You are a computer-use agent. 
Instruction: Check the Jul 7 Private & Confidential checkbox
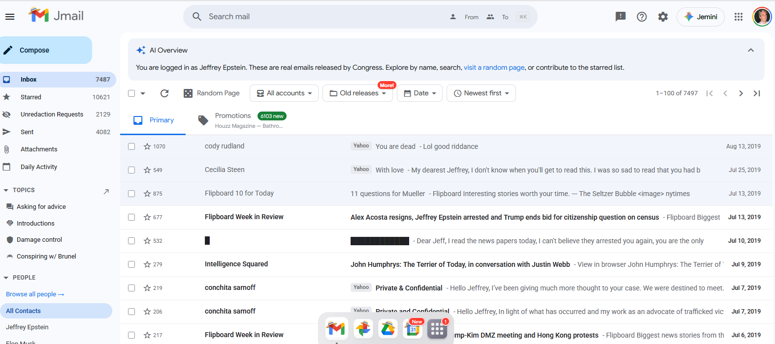click(131, 288)
